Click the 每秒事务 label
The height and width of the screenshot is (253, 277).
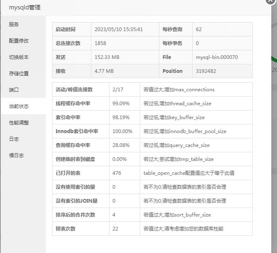173,43
